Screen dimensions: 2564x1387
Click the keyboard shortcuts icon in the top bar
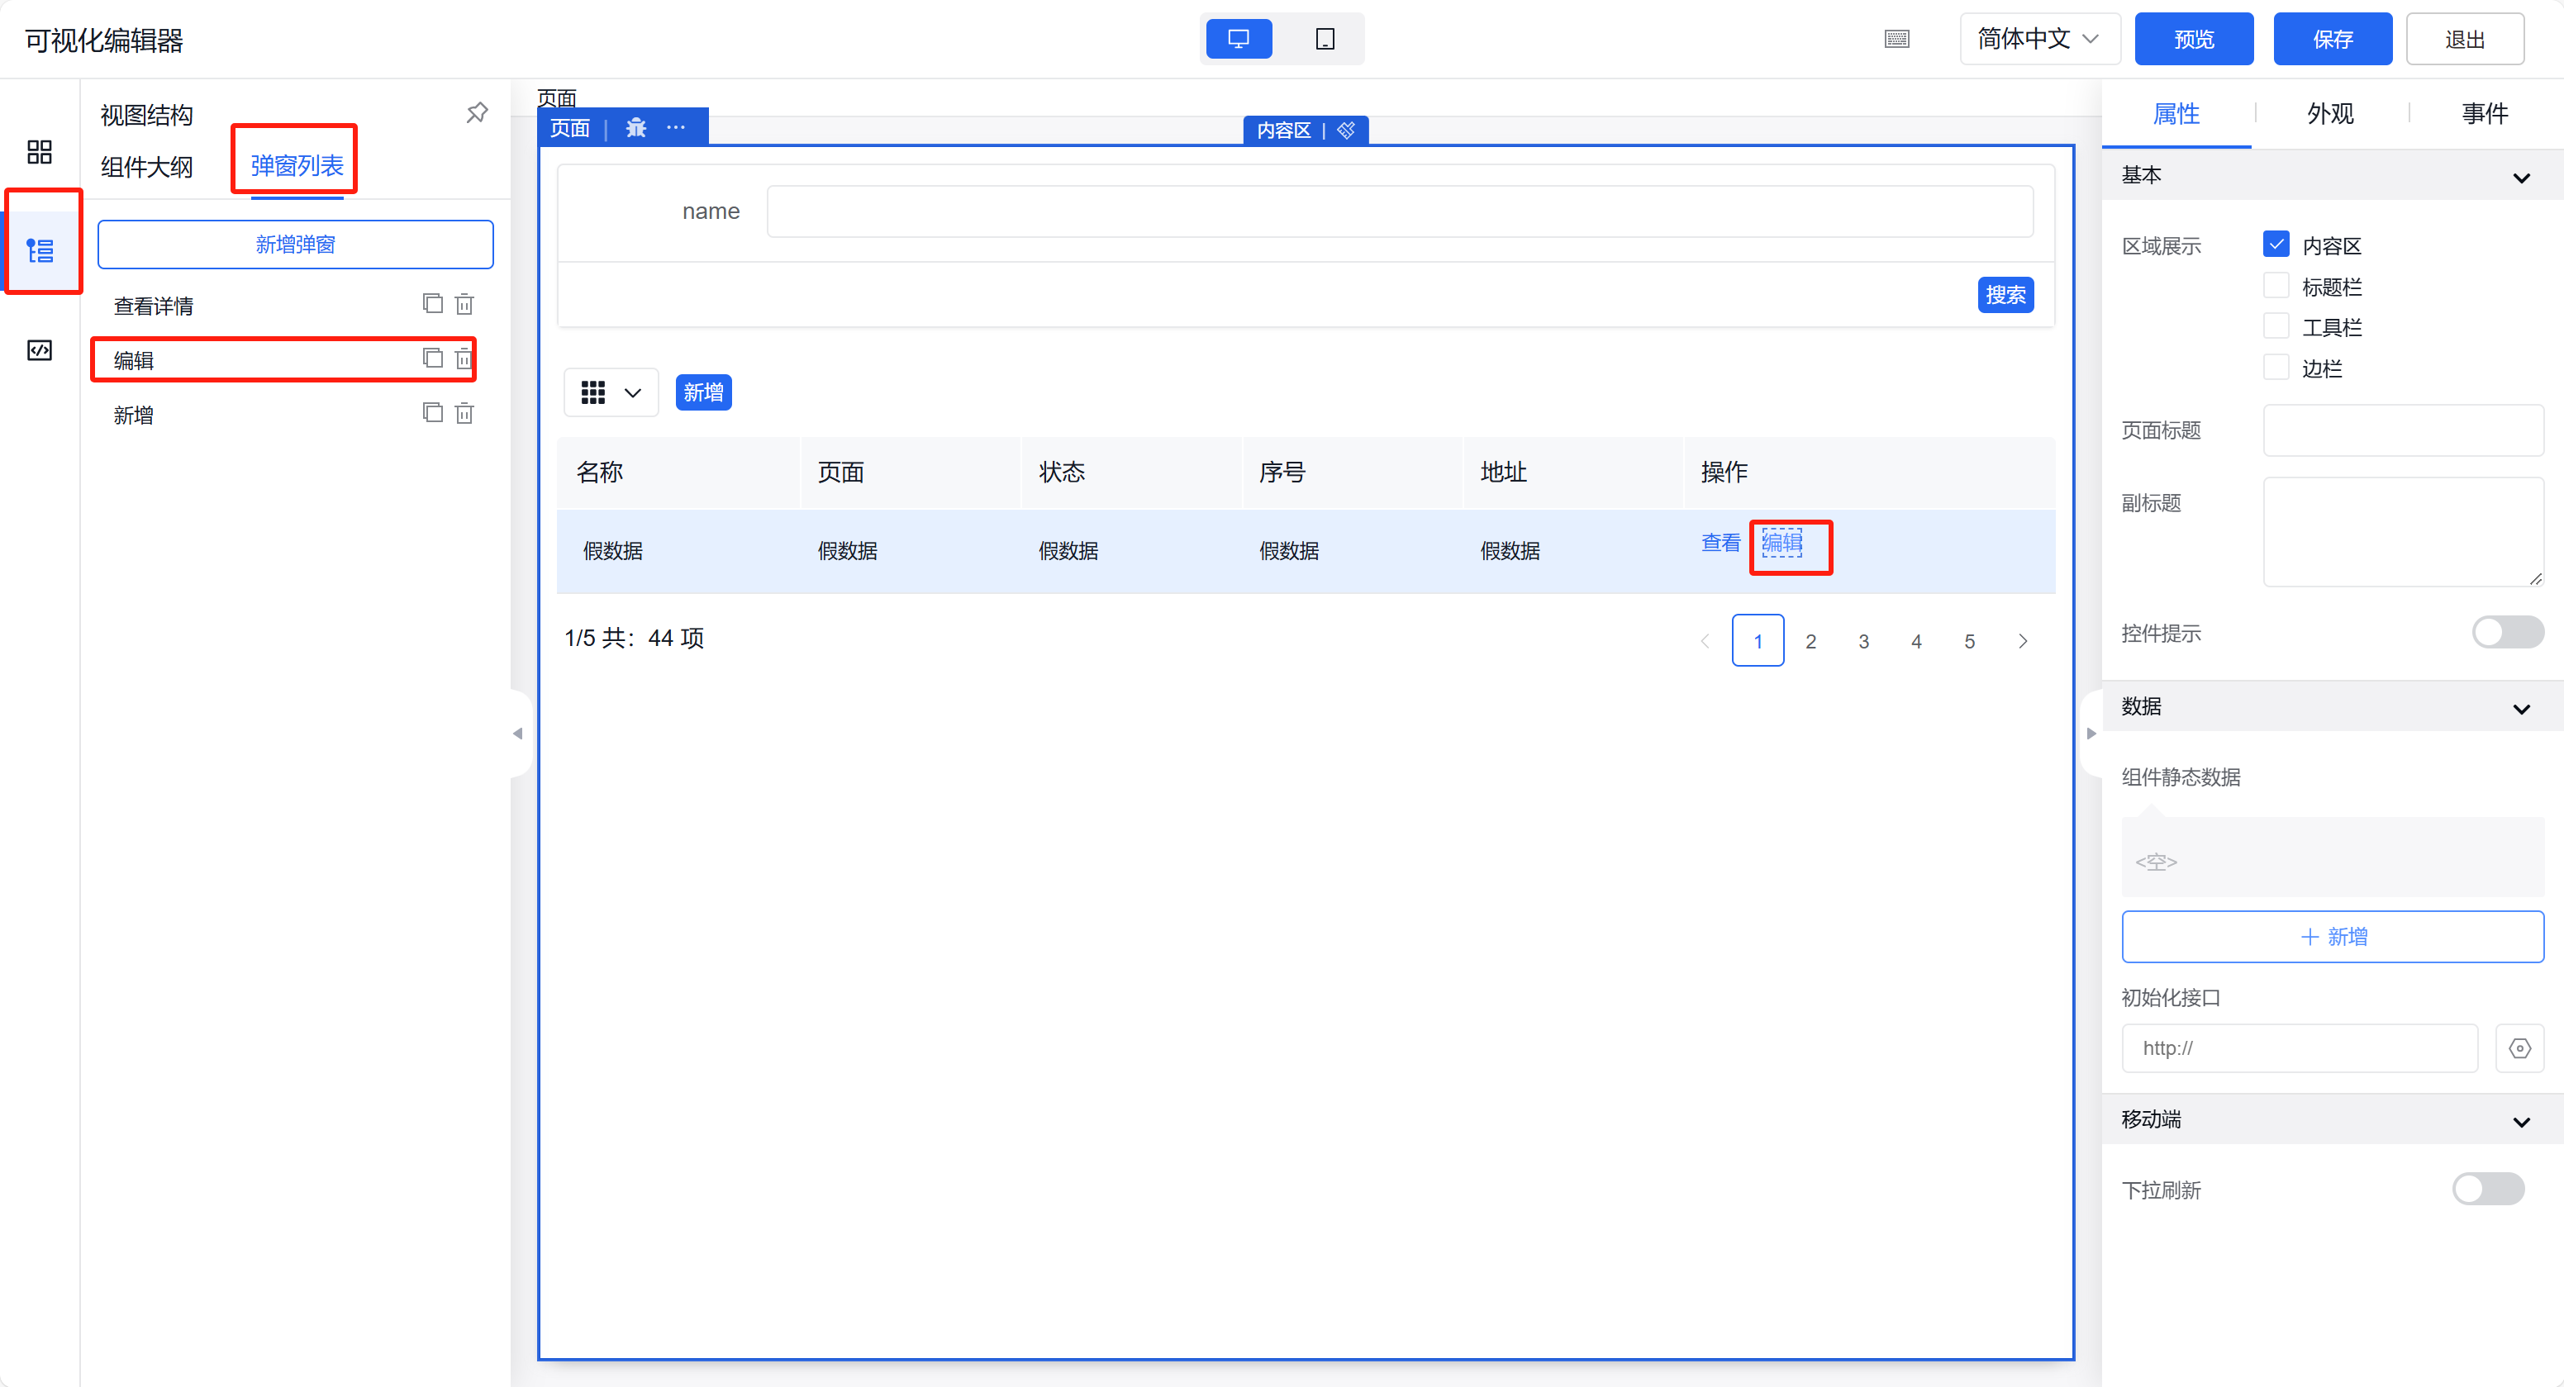click(x=1897, y=40)
